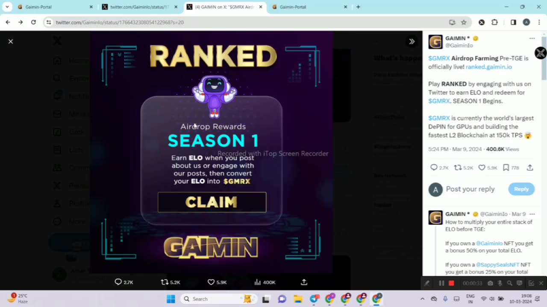This screenshot has height=307, width=547.
Task: Open the tweet's three-dot More menu
Action: coord(532,38)
